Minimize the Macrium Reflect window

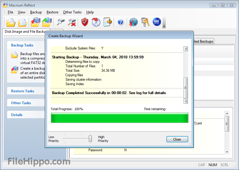tap(214, 5)
